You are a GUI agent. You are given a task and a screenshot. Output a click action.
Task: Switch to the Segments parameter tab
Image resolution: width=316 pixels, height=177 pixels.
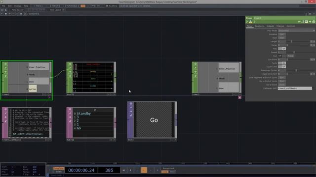tap(259, 26)
